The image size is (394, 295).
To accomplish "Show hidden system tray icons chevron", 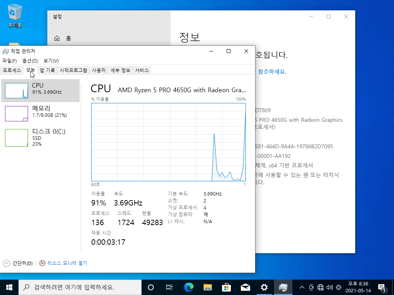I will [x=302, y=287].
